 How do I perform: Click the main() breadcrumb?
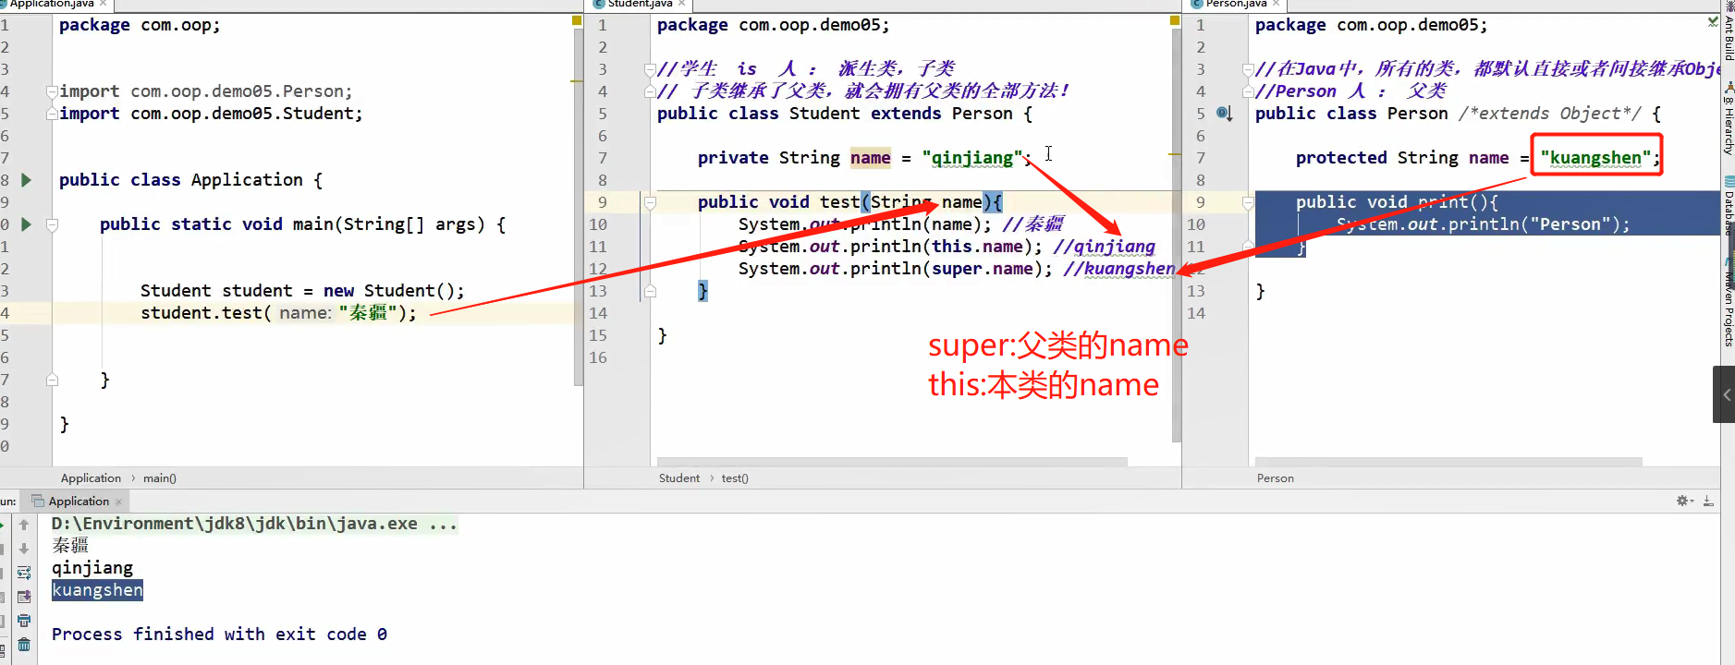click(159, 478)
